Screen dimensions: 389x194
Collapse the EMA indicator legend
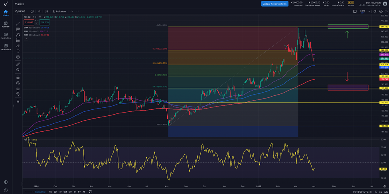[26, 39]
